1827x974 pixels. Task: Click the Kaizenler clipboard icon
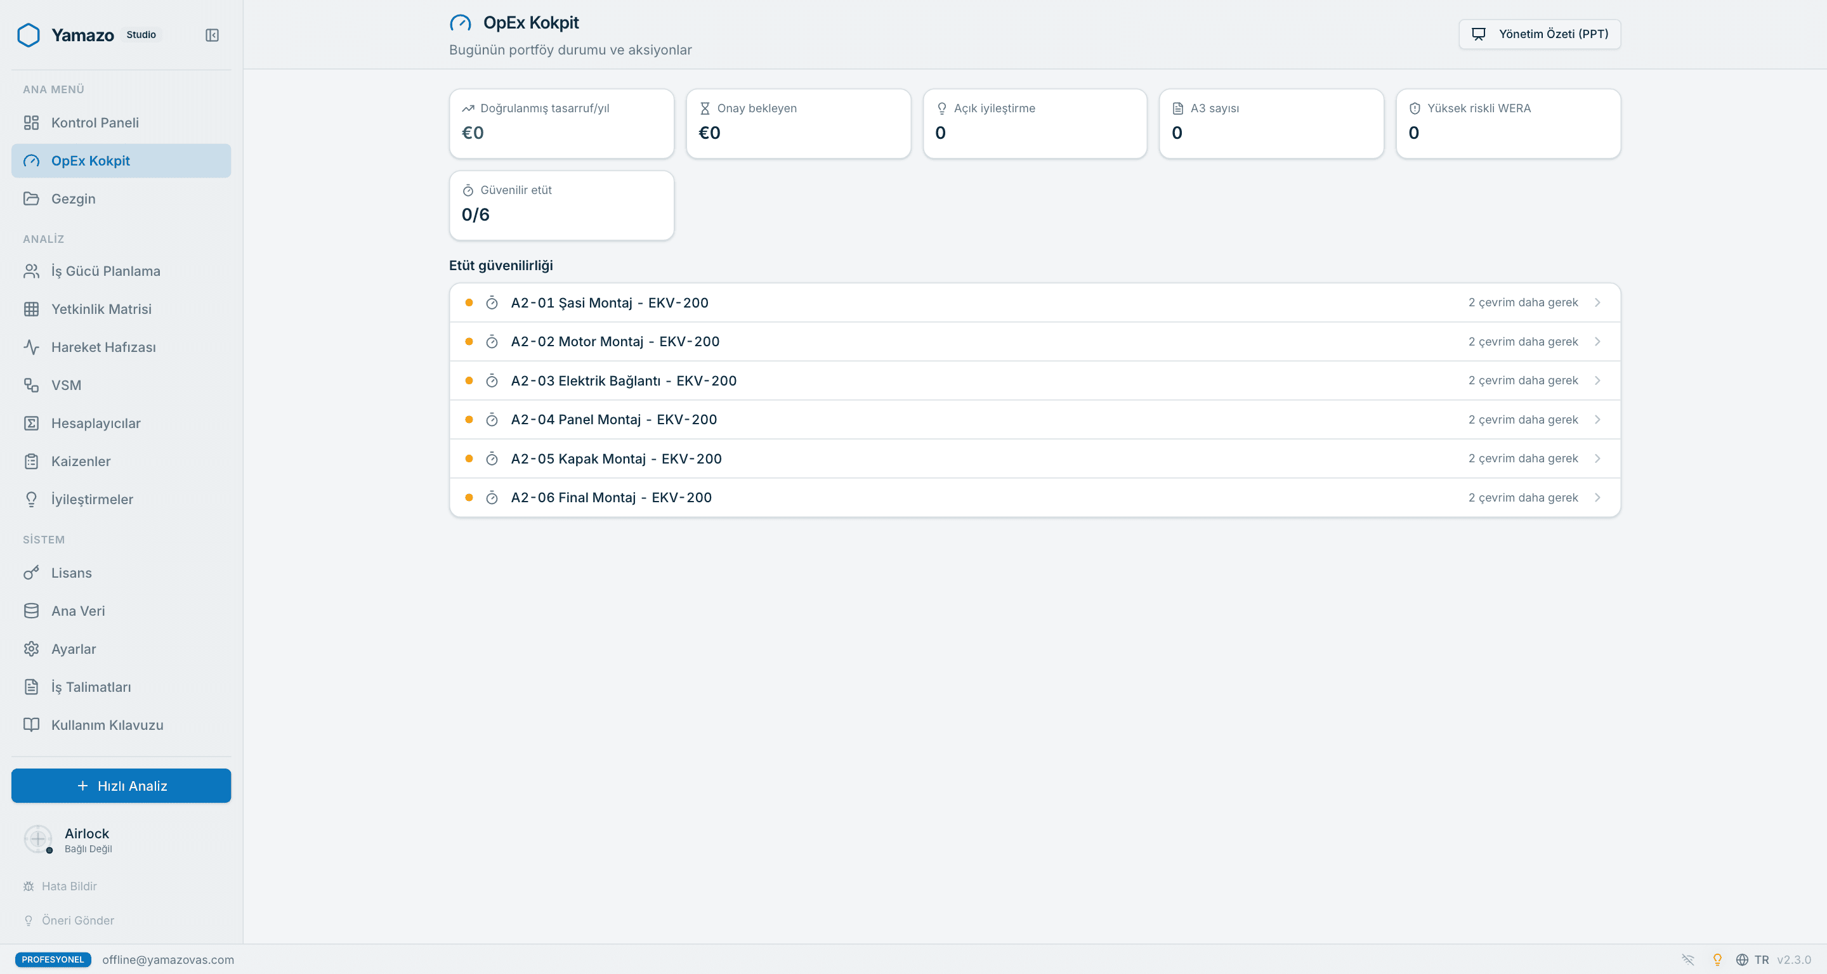coord(31,462)
